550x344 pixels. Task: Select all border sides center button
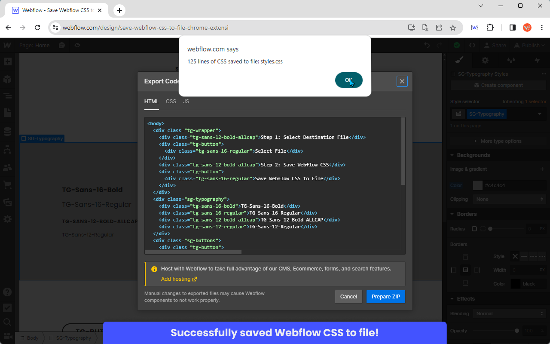tap(465, 270)
